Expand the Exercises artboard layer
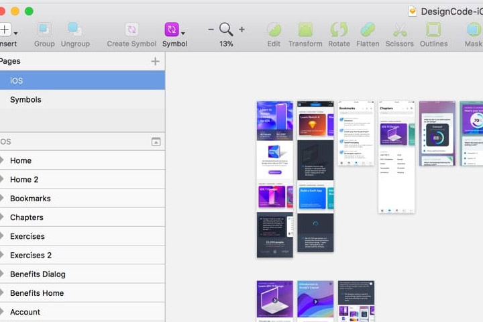This screenshot has height=322, width=483. (x=2, y=235)
